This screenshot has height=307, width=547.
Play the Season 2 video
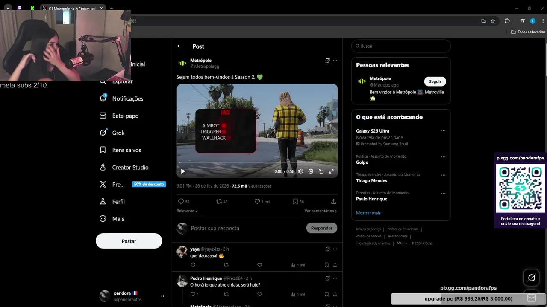point(183,171)
